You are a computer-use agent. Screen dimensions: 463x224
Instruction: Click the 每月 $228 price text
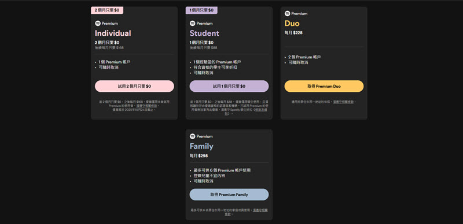tap(293, 33)
